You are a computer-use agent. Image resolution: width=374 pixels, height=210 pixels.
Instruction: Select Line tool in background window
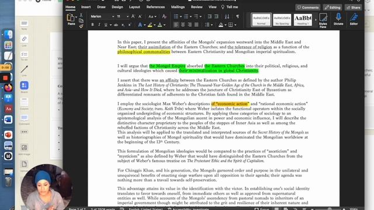coord(24,71)
